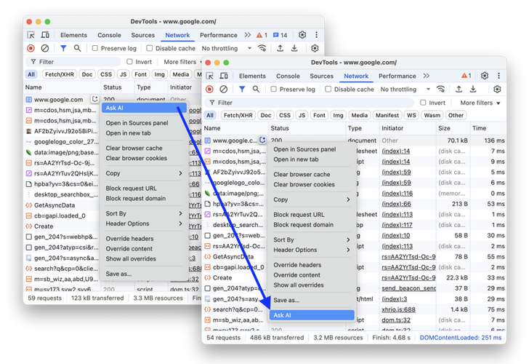Toggle filter funnel icon in front window
529x364 pixels.
coord(242,90)
